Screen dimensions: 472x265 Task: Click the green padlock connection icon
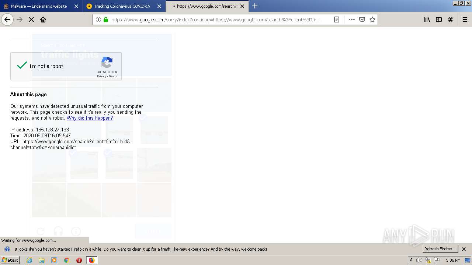pyautogui.click(x=106, y=20)
